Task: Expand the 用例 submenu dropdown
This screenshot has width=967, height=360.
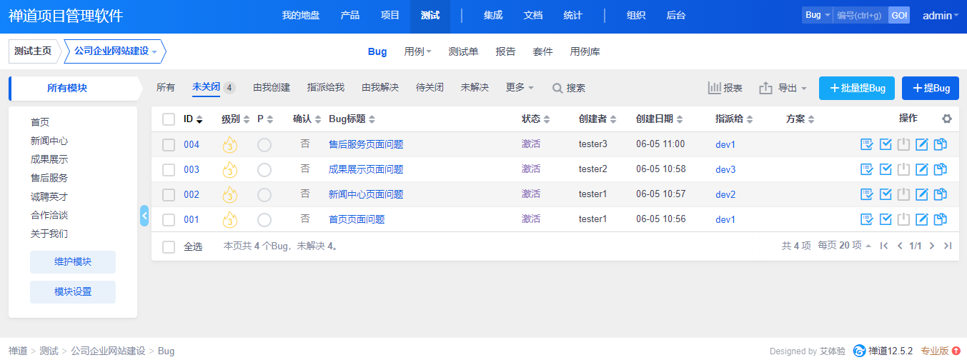Action: pyautogui.click(x=418, y=51)
